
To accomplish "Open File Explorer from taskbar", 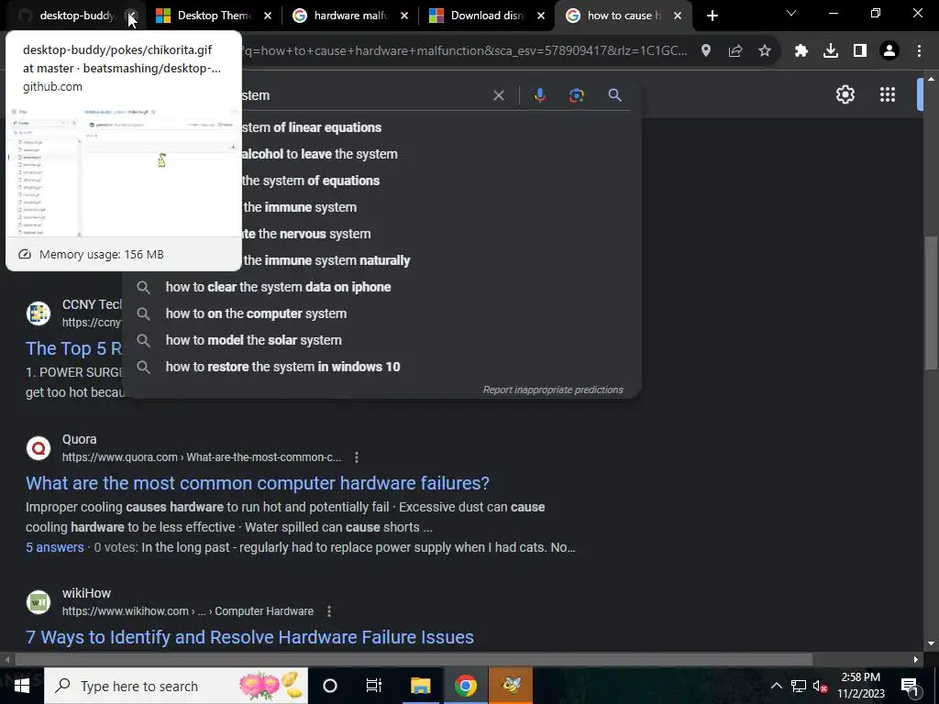I will tap(420, 686).
